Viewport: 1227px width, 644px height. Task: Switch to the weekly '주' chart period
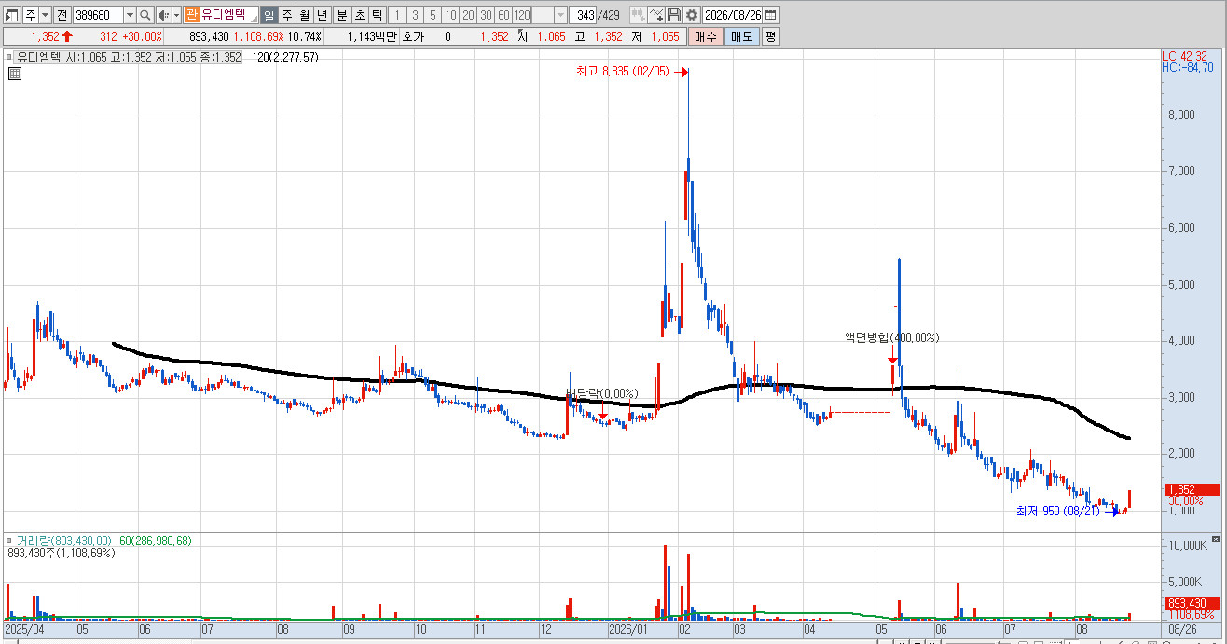point(286,15)
